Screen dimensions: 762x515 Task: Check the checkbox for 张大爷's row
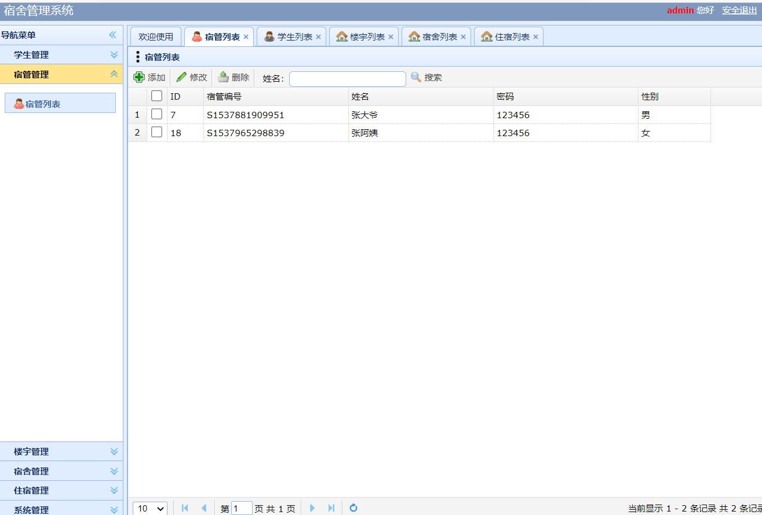(156, 114)
